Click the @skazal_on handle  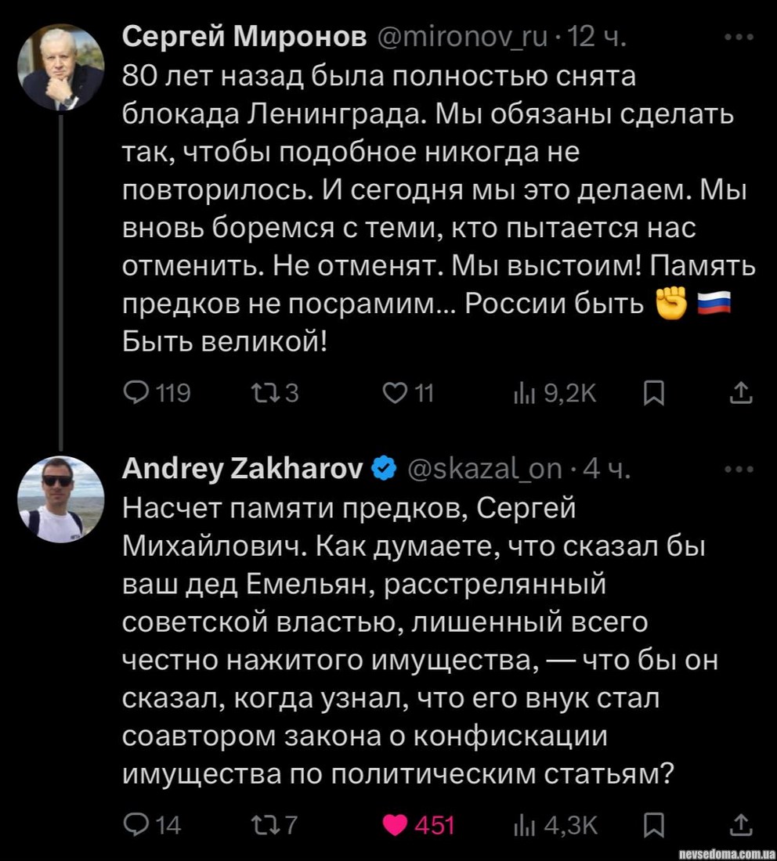pyautogui.click(x=486, y=470)
